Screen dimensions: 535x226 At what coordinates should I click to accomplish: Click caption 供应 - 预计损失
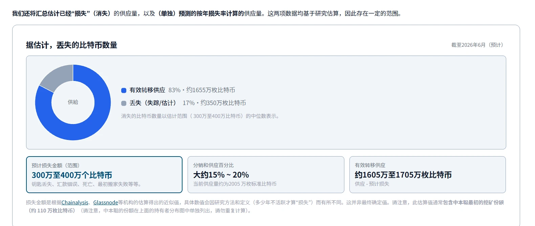pyautogui.click(x=372, y=184)
